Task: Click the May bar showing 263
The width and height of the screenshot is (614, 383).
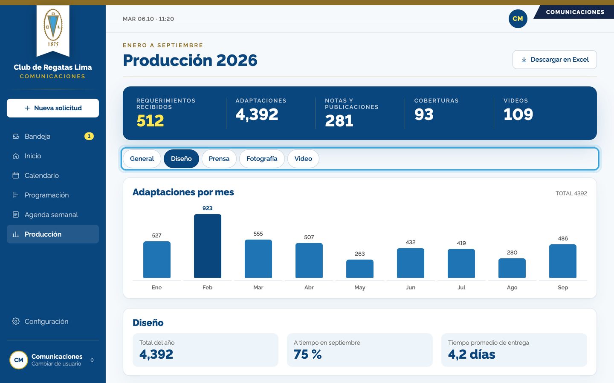Action: (360, 269)
